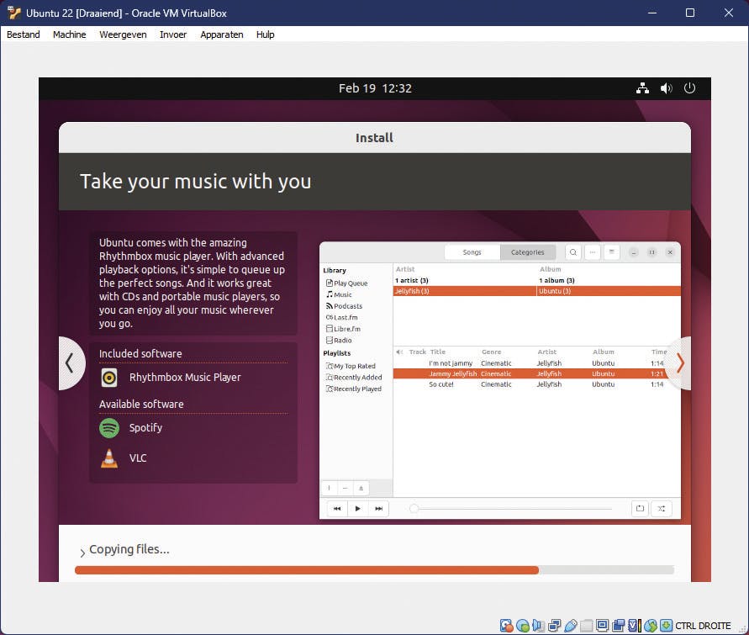Open the Weergeven menu
The width and height of the screenshot is (749, 635).
click(x=123, y=34)
